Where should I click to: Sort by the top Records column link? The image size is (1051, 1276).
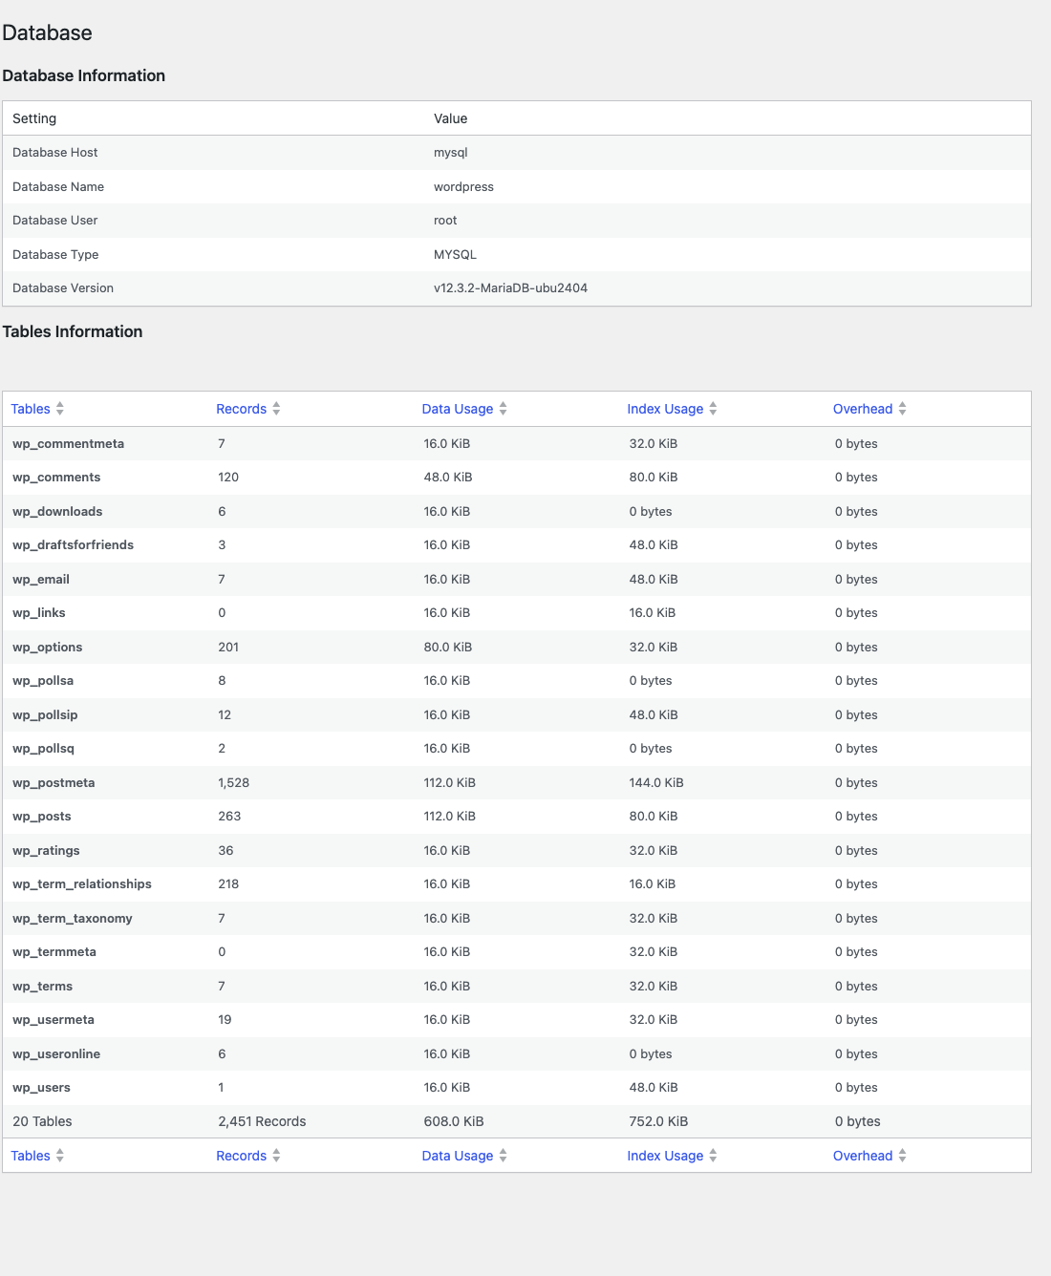[241, 409]
